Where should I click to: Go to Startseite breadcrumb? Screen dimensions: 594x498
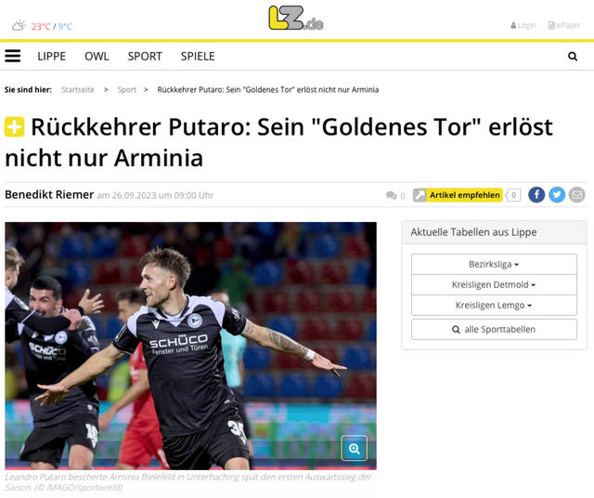(x=78, y=89)
